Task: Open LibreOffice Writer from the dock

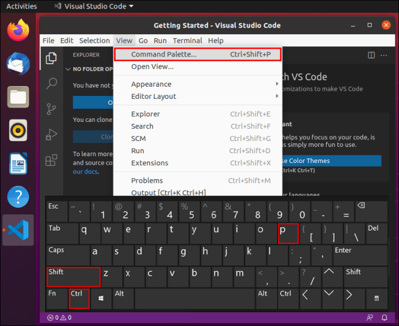Action: pos(18,164)
